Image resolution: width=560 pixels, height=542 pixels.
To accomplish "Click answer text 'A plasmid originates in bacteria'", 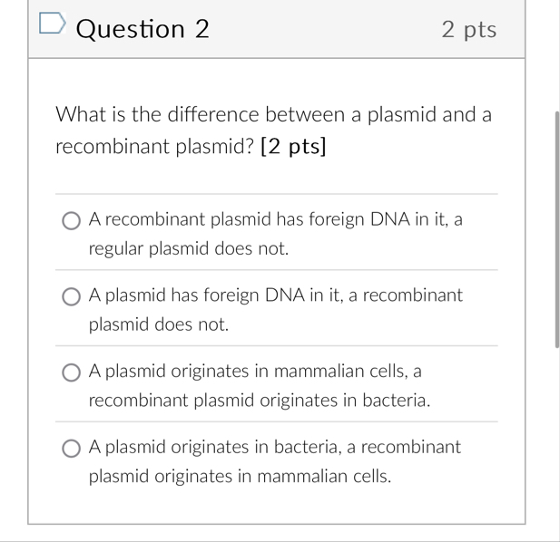I will (x=214, y=447).
